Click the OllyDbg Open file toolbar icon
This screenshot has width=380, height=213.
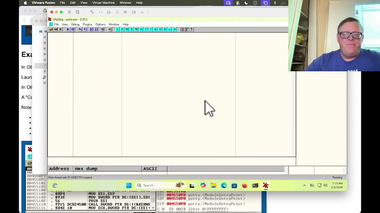(51, 29)
